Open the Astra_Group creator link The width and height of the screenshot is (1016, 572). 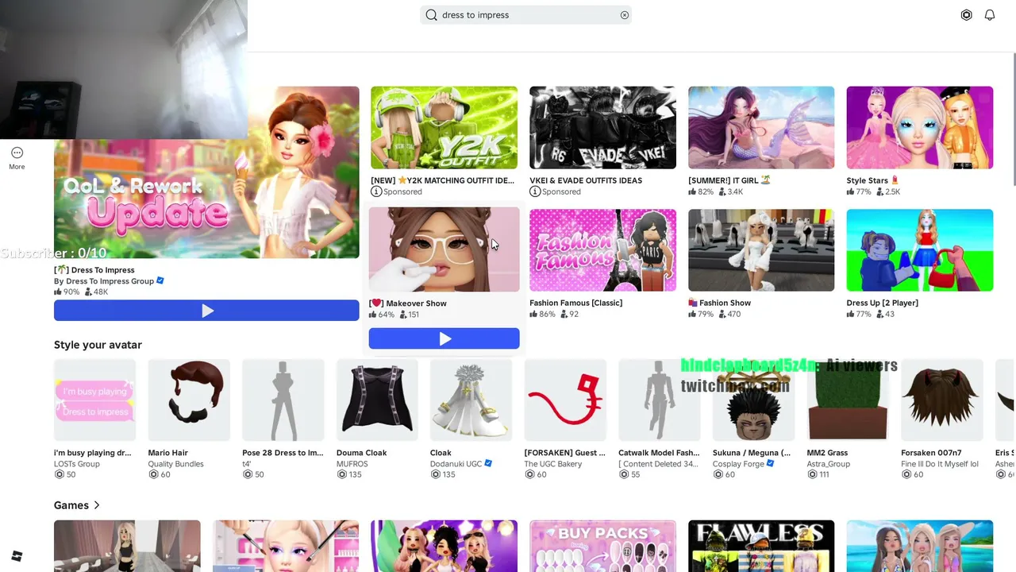(x=828, y=464)
